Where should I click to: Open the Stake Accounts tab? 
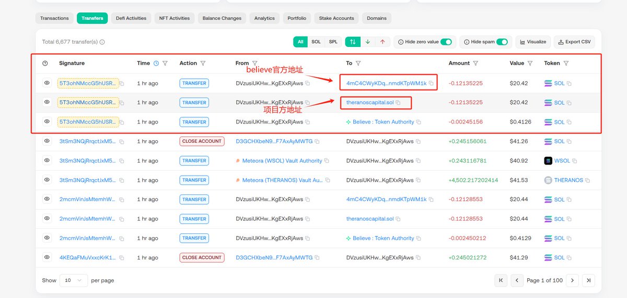336,18
